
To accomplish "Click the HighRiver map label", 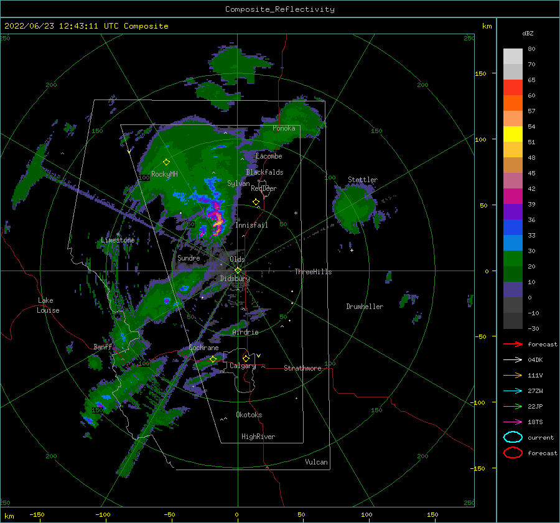I will (x=258, y=437).
